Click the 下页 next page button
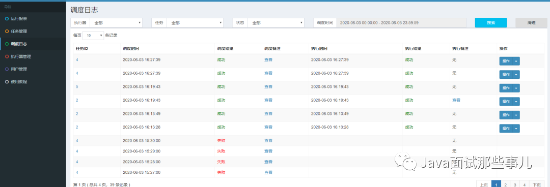Viewport: 550px width, 187px height. pos(536,184)
